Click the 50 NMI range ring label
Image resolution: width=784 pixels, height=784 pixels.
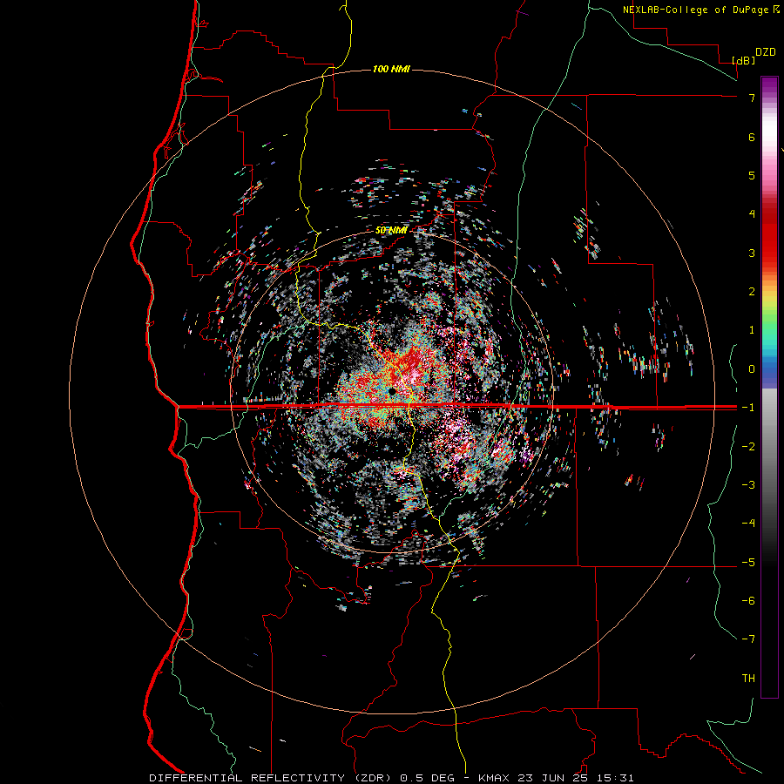[x=391, y=230]
